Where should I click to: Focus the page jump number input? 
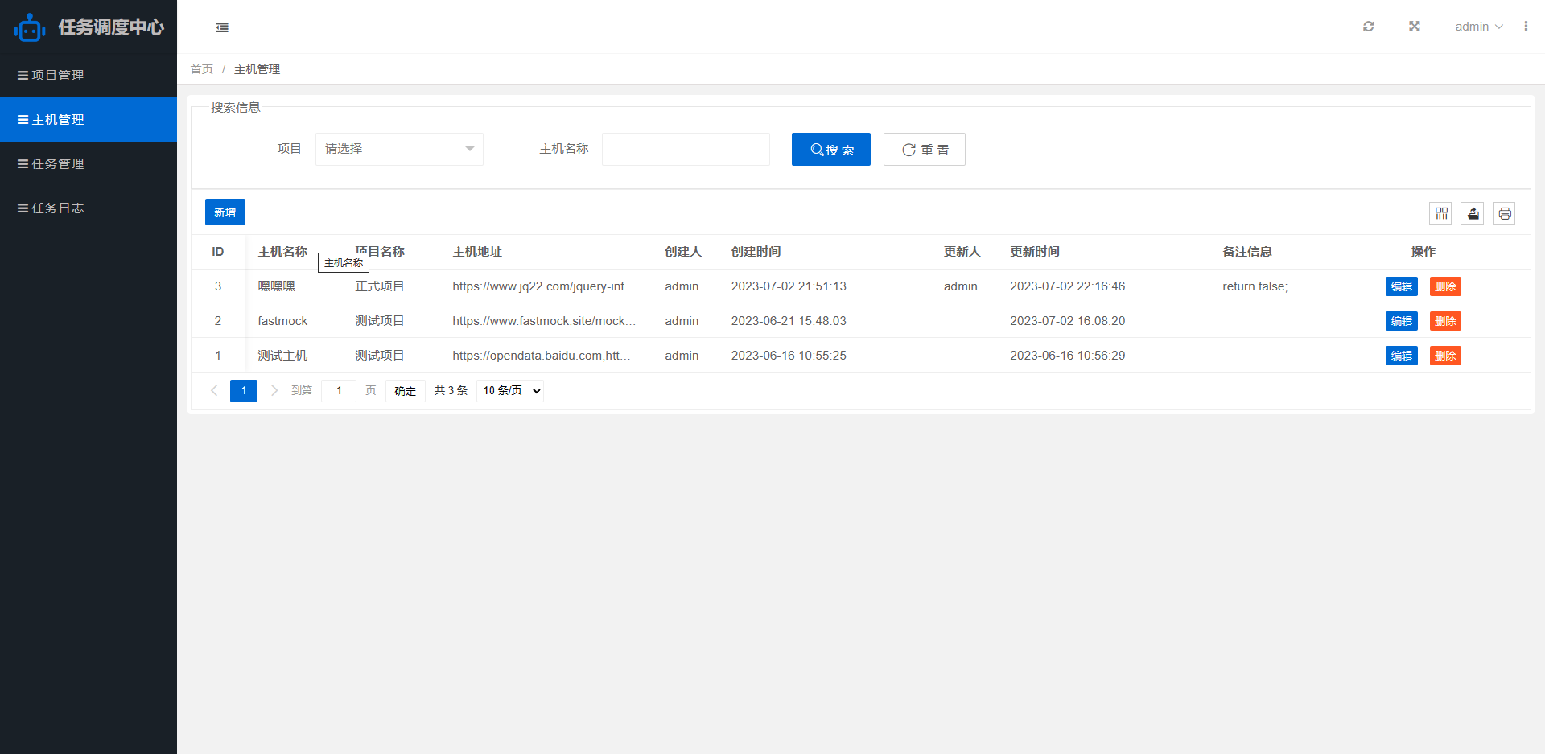click(x=339, y=390)
